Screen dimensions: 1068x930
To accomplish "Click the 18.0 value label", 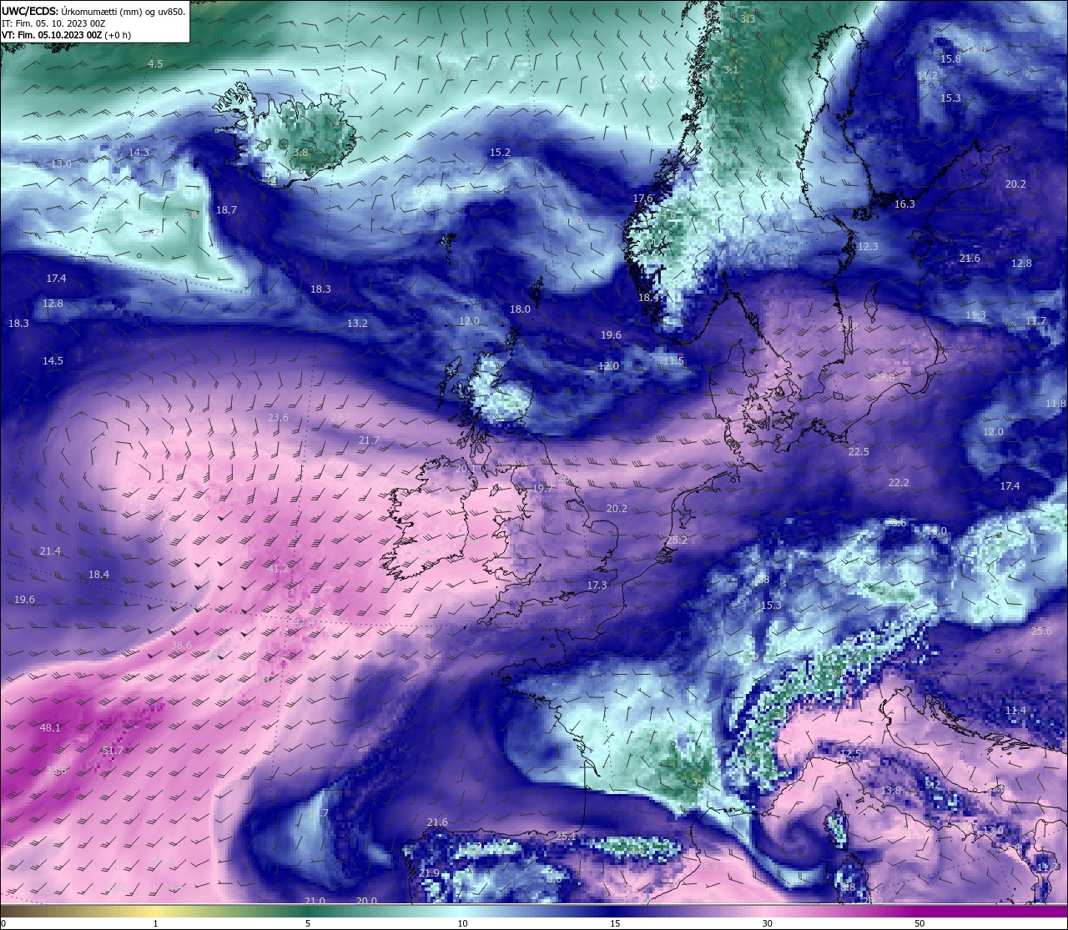I will (x=520, y=309).
